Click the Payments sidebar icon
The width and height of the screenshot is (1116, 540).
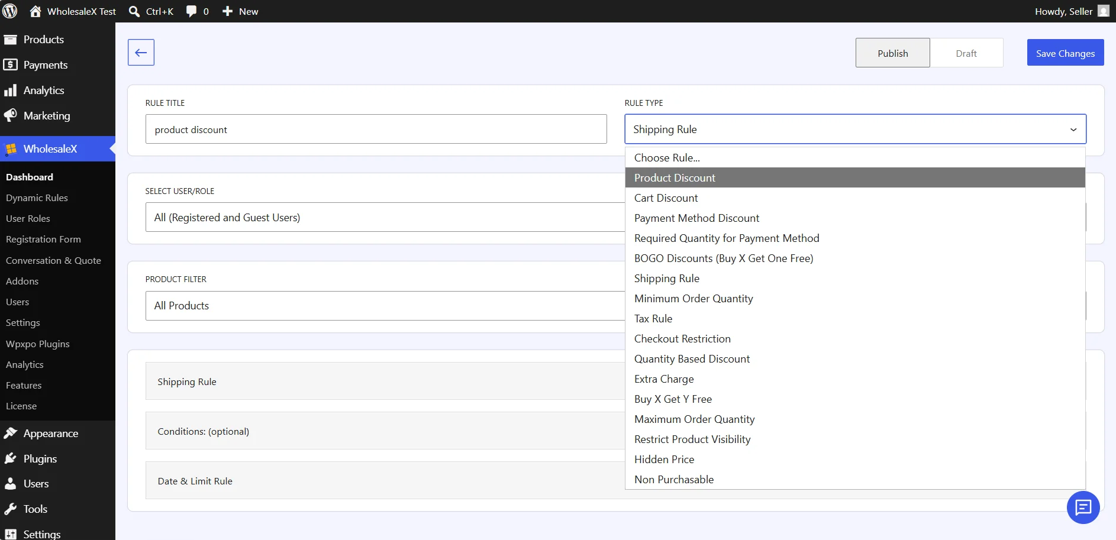click(10, 65)
